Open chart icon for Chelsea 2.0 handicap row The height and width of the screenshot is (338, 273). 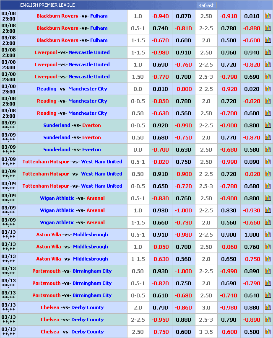(x=268, y=307)
